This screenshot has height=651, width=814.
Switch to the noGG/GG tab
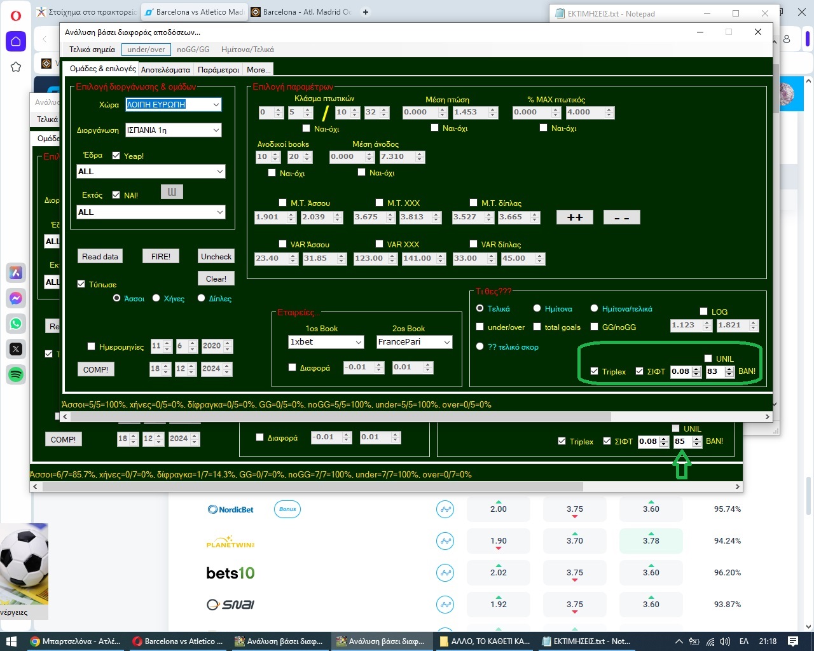[x=193, y=50]
